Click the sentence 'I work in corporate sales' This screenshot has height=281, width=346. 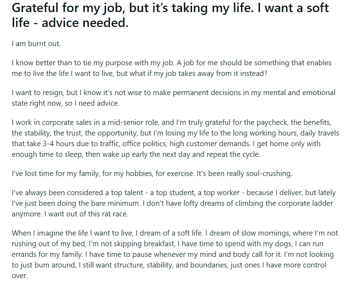[x=71, y=122]
